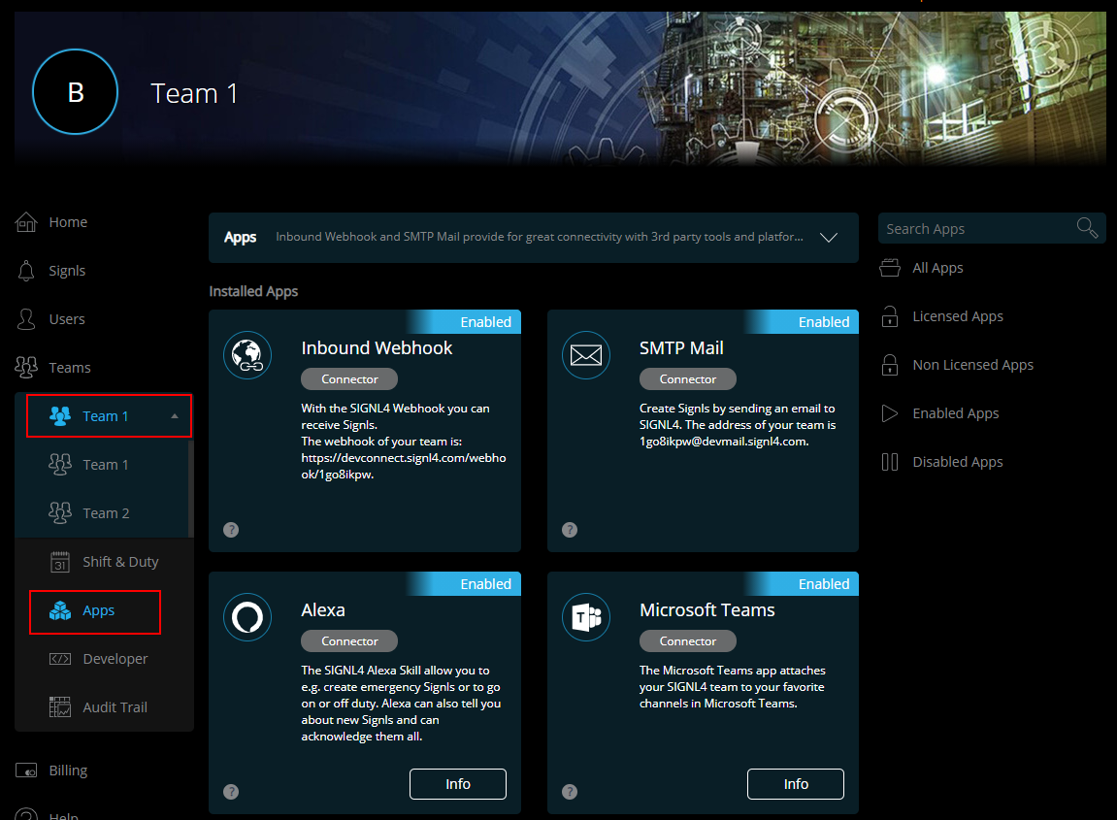The width and height of the screenshot is (1117, 820).
Task: Show All Apps filter
Action: click(937, 268)
